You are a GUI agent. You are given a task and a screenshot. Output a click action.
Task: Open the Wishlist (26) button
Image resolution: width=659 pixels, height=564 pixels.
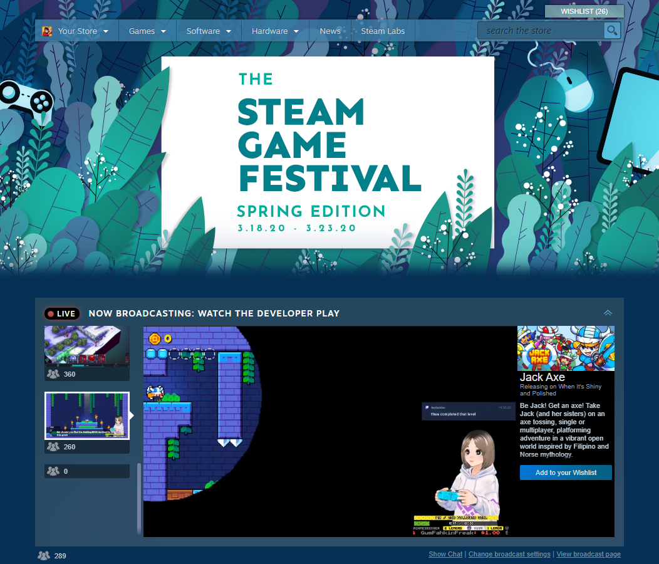click(x=584, y=11)
